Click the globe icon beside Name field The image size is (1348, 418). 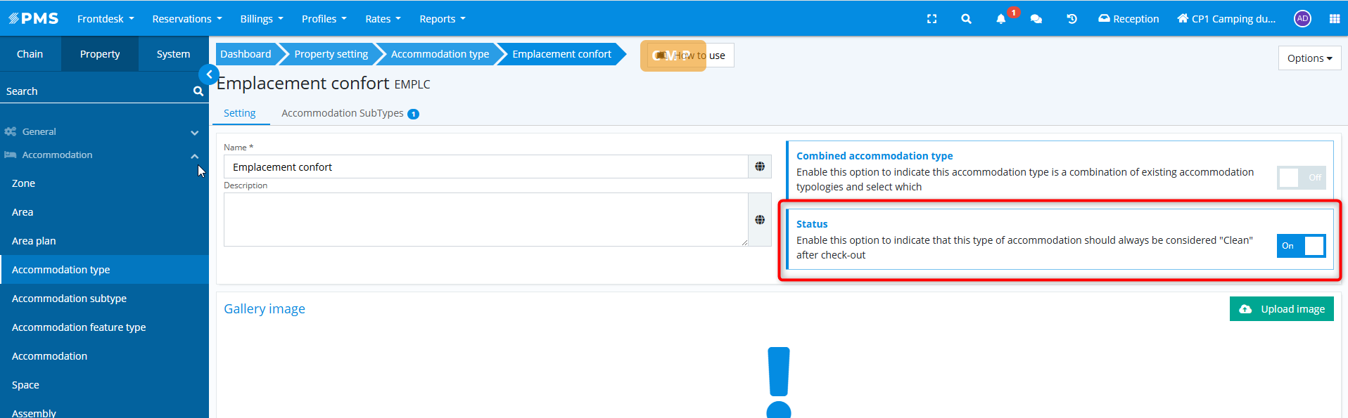click(760, 166)
